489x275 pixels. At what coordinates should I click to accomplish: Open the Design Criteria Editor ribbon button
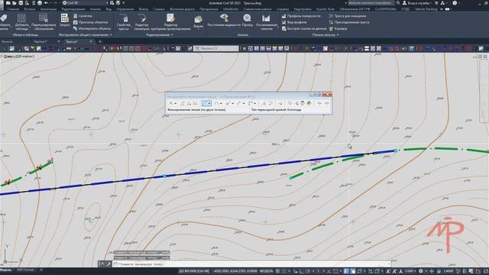(x=170, y=22)
